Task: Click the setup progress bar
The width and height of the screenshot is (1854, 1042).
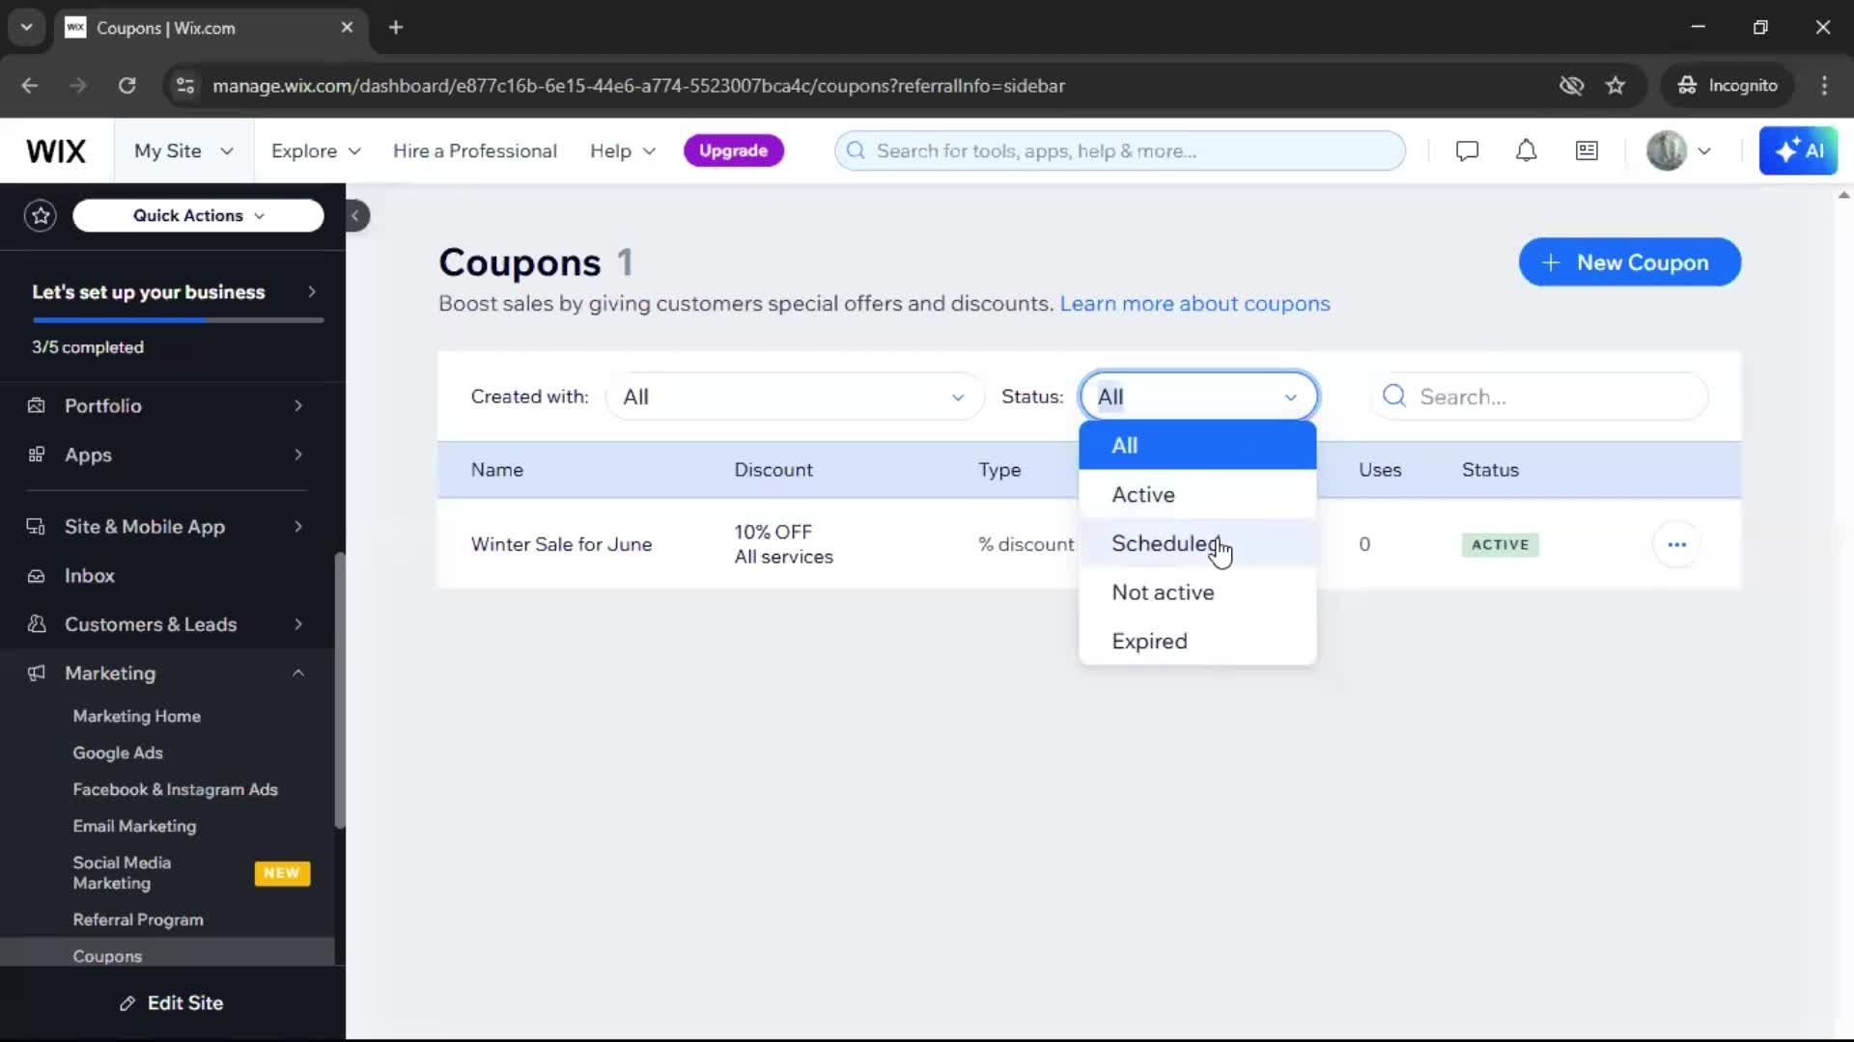Action: 178,320
